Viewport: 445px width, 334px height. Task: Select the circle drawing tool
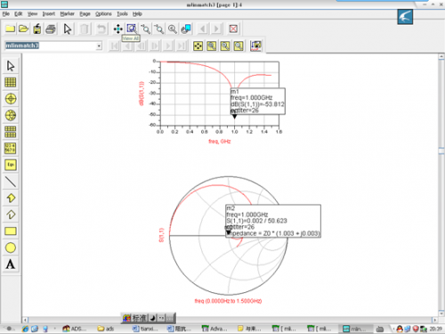point(11,248)
